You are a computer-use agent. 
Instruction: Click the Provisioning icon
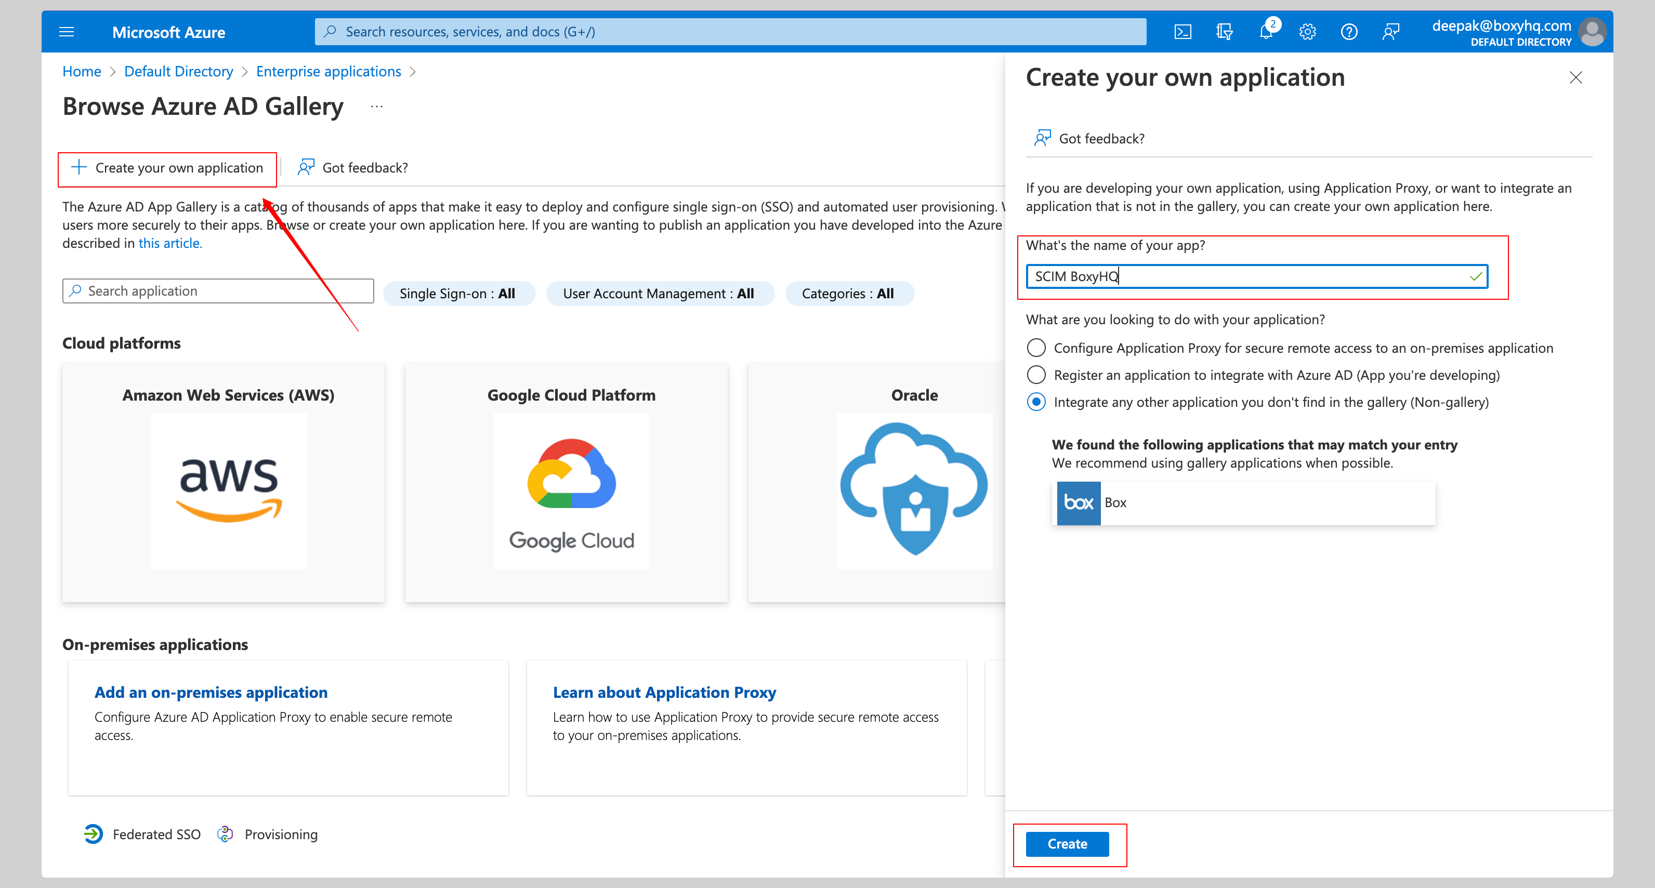pyautogui.click(x=226, y=833)
